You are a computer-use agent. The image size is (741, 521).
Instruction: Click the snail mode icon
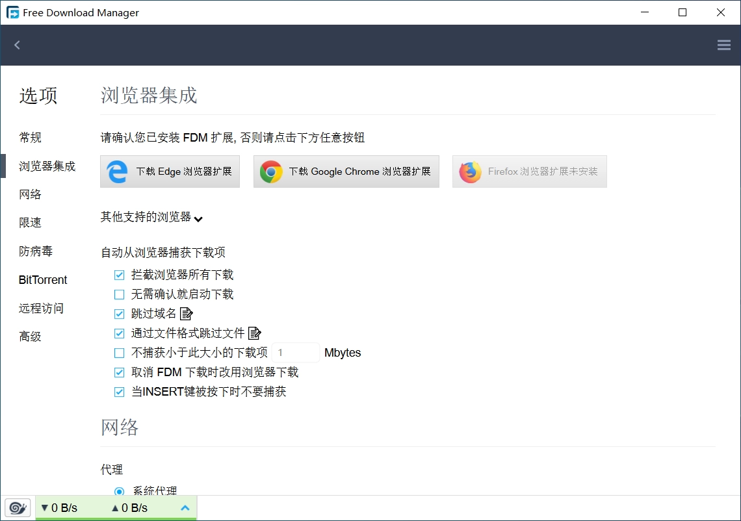point(18,507)
